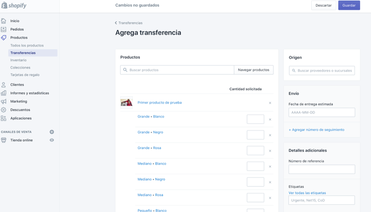
Task: Open the estimated delivery date picker
Action: pos(321,112)
